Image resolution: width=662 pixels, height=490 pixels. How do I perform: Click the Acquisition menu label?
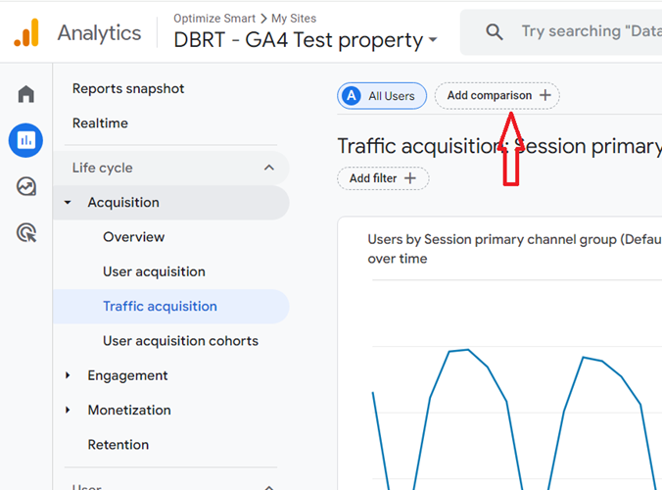click(x=123, y=203)
